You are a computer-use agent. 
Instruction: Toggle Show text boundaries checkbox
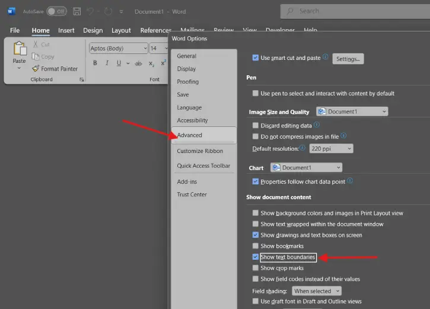[x=255, y=257]
